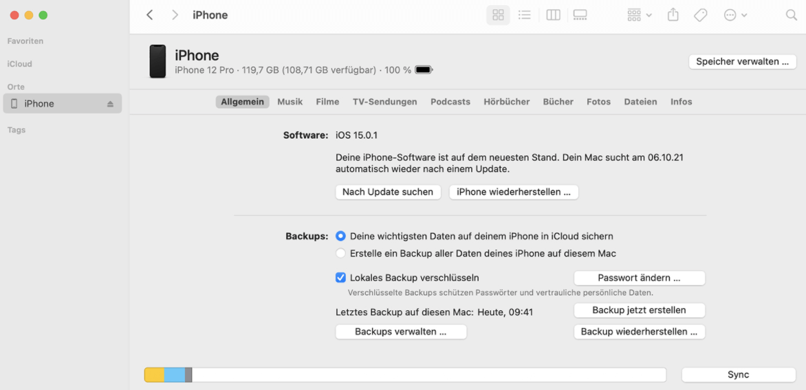Open the search magnifier

791,15
